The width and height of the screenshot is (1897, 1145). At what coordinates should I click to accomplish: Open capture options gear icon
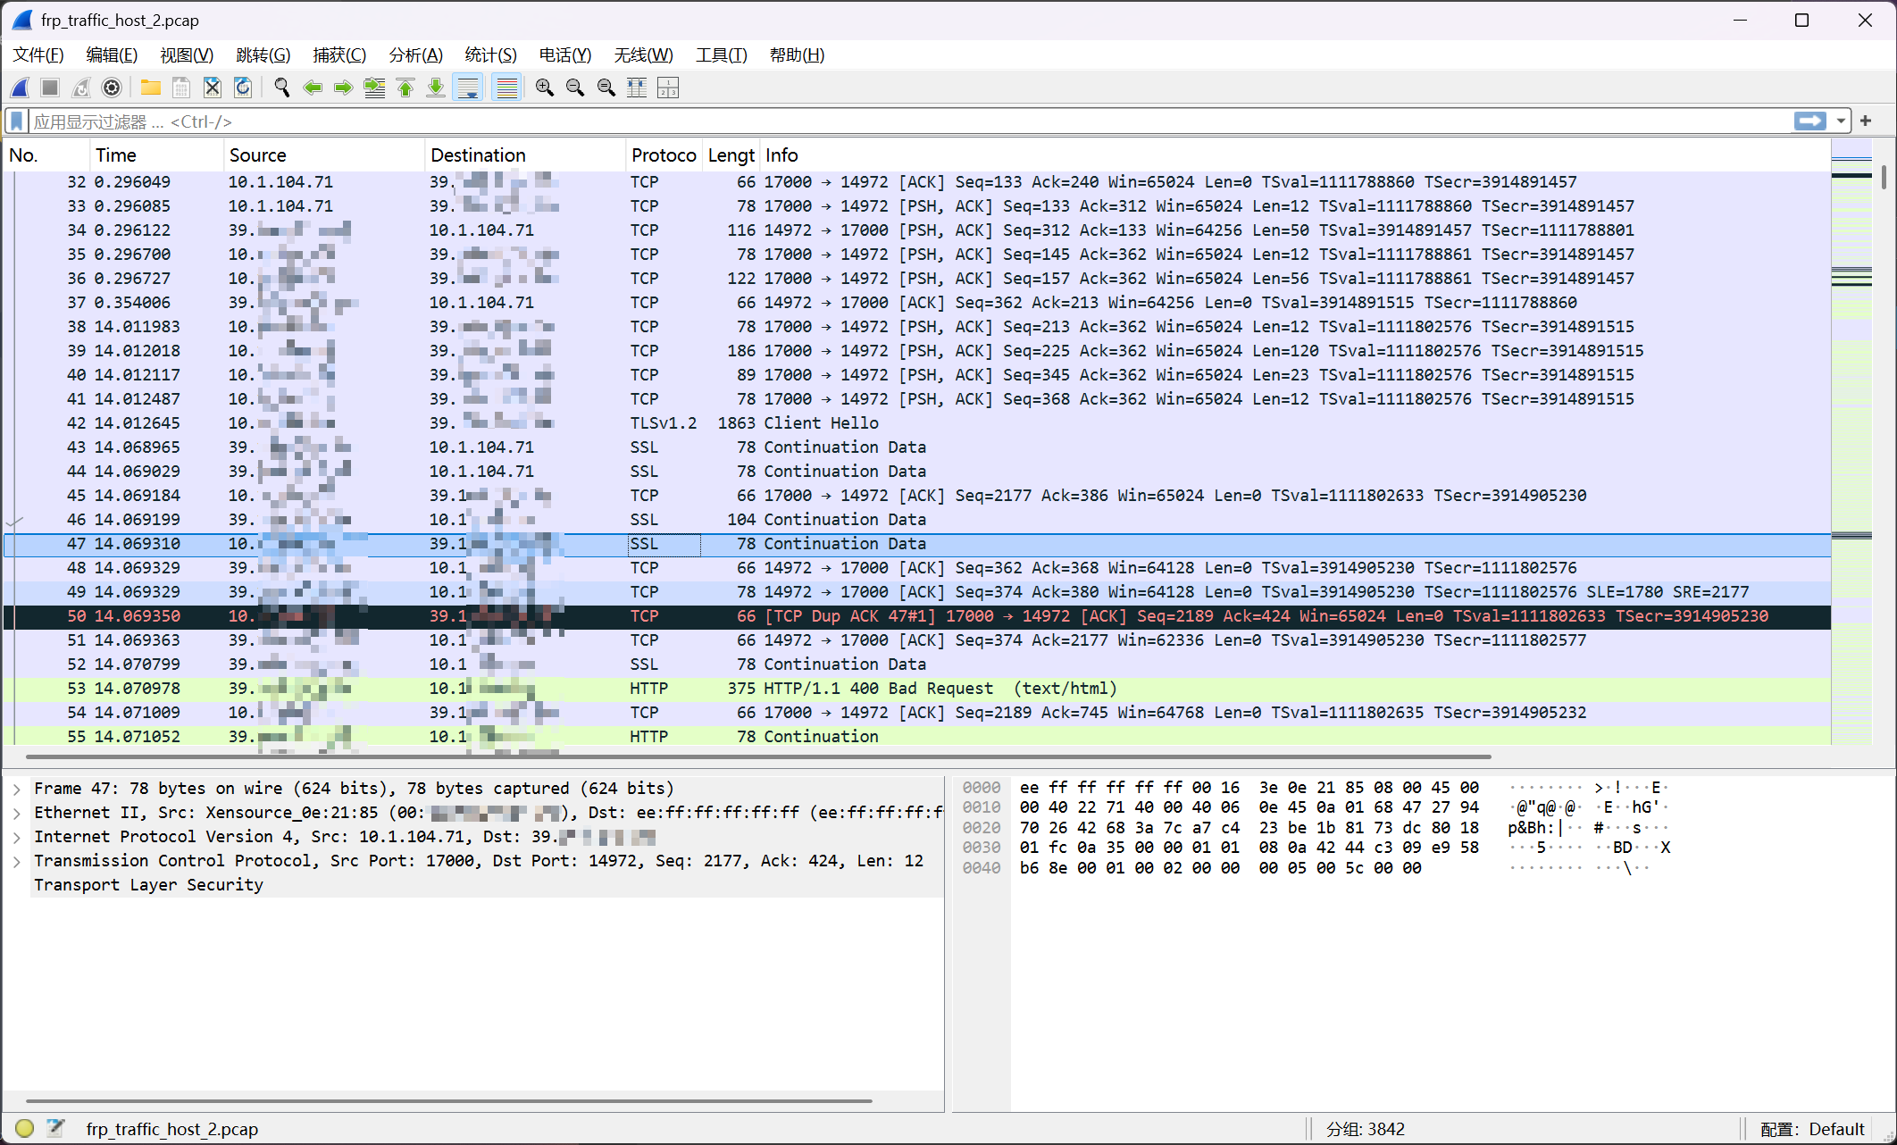(112, 88)
